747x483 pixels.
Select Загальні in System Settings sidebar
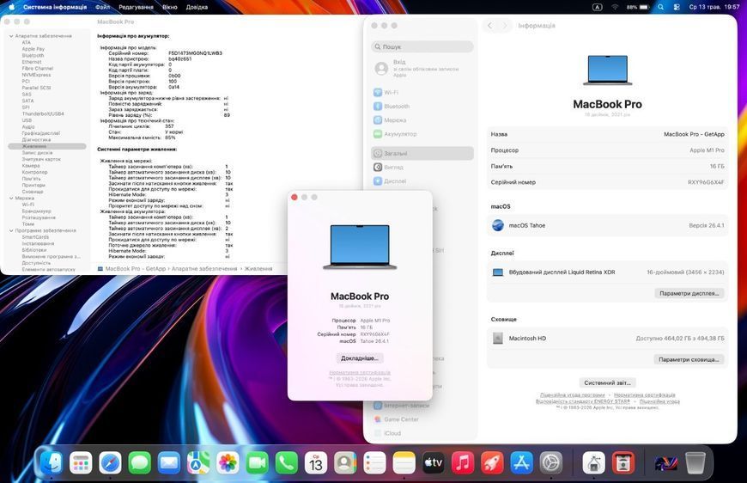click(x=422, y=153)
